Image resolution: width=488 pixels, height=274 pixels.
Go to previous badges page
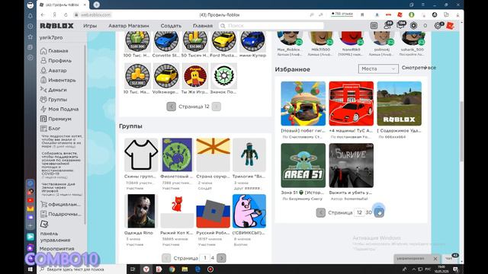[171, 107]
